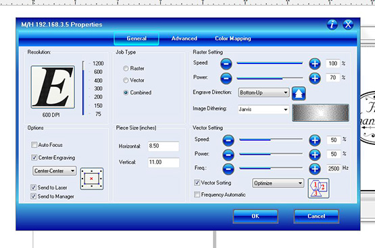Click the resolution preview letter E image
375x248 pixels.
(x=53, y=87)
